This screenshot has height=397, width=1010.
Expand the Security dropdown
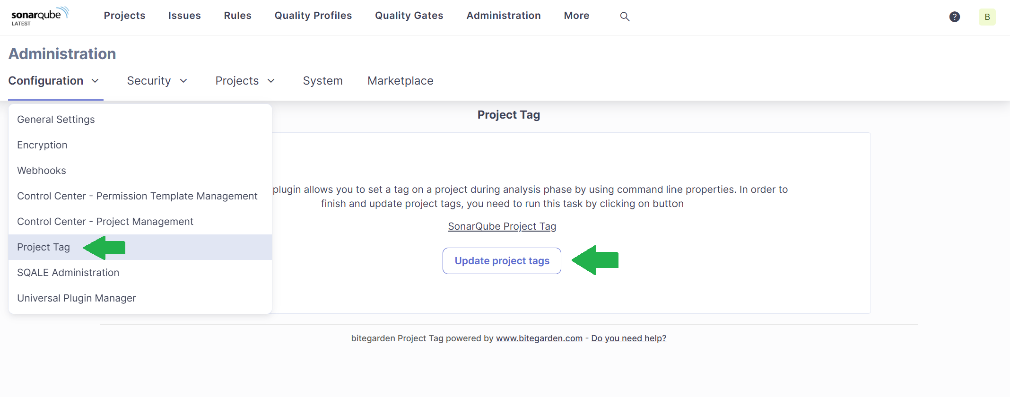click(157, 81)
